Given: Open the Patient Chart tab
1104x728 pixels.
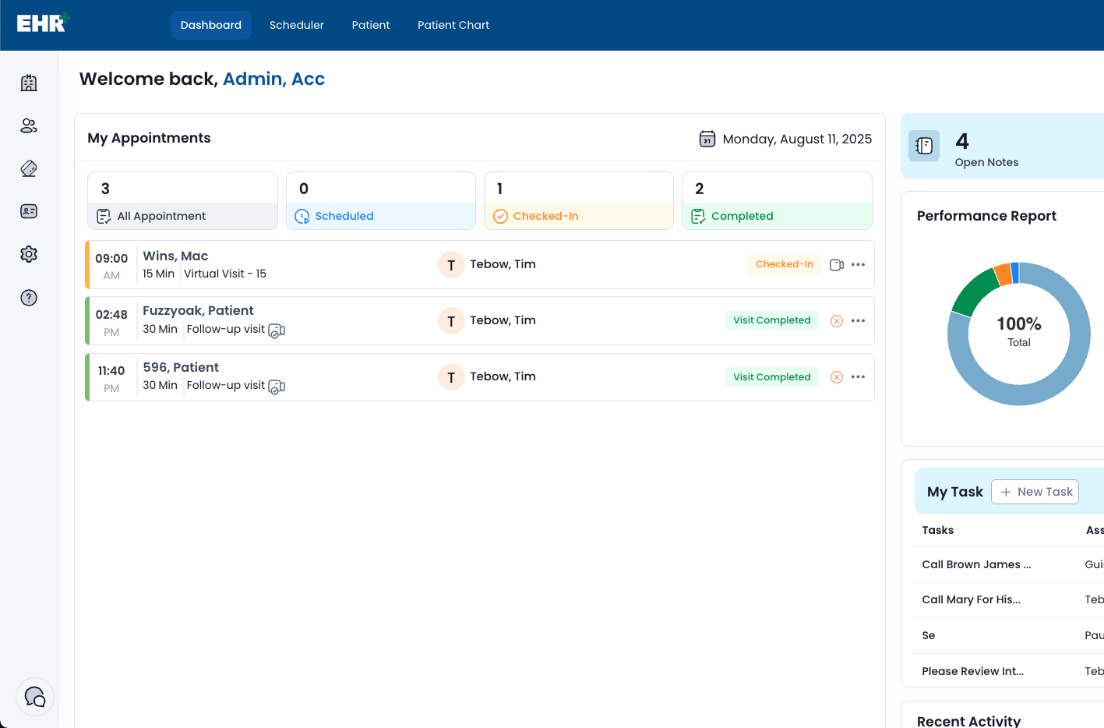Looking at the screenshot, I should 453,24.
